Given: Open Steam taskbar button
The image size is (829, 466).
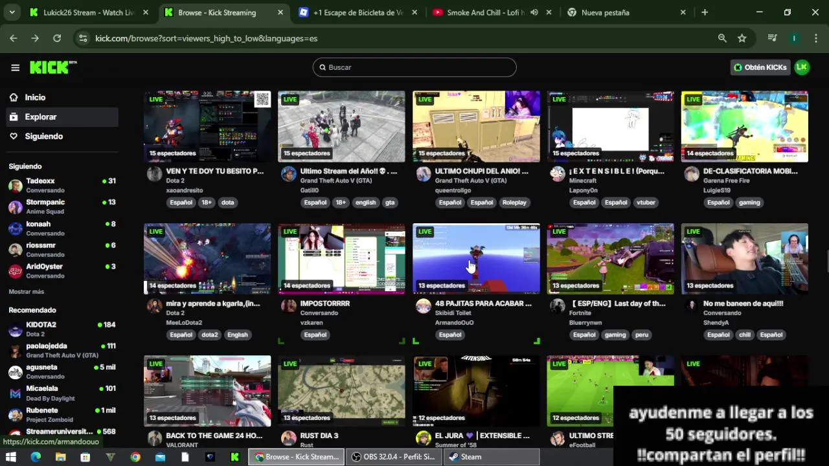Looking at the screenshot, I should [491, 457].
